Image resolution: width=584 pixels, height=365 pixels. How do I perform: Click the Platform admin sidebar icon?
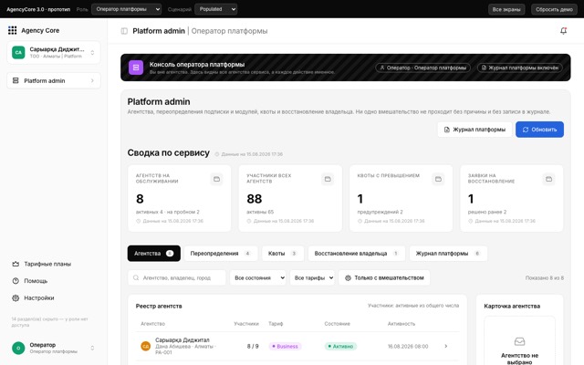[16, 80]
